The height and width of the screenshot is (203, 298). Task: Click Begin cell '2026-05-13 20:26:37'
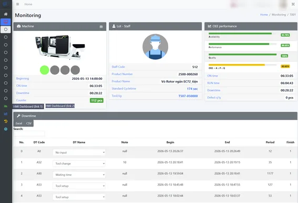tap(170, 151)
